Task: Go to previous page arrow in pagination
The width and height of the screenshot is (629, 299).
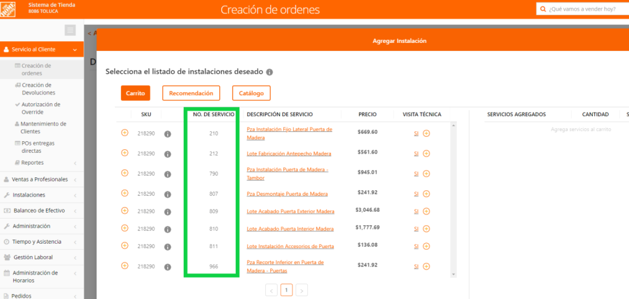Action: click(x=271, y=290)
